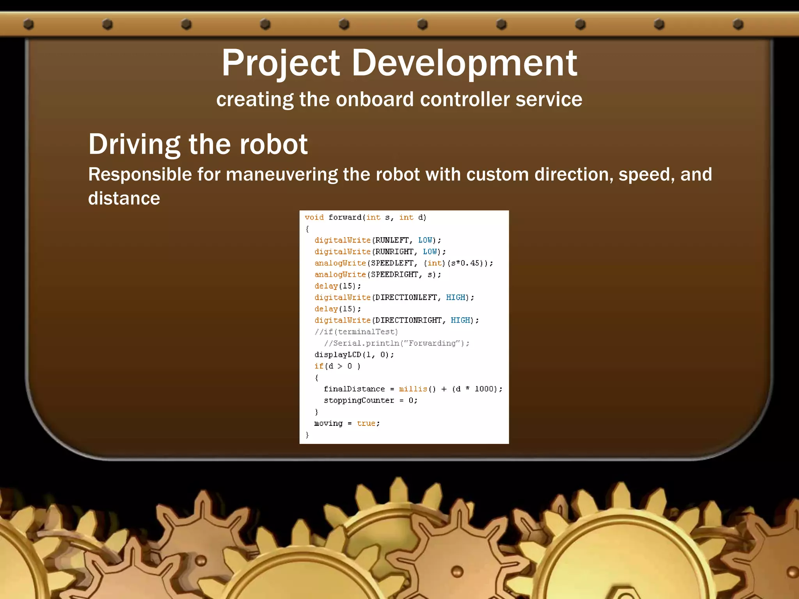Click code line 'moving = true;'
The width and height of the screenshot is (799, 599).
pos(347,423)
